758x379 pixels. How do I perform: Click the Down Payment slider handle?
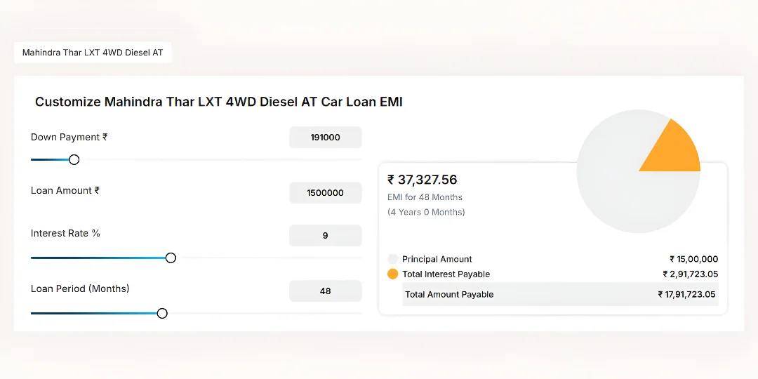click(74, 159)
